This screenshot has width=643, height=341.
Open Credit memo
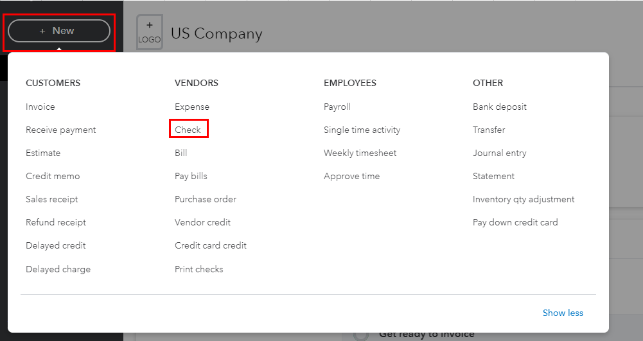(x=53, y=176)
